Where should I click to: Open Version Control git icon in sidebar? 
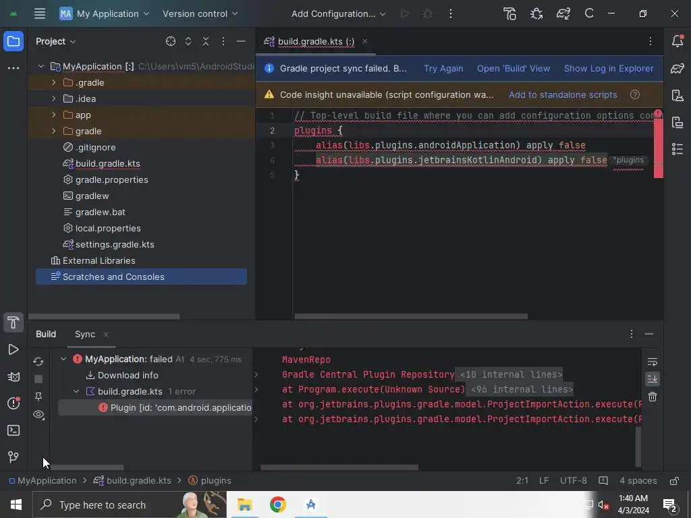point(13,457)
